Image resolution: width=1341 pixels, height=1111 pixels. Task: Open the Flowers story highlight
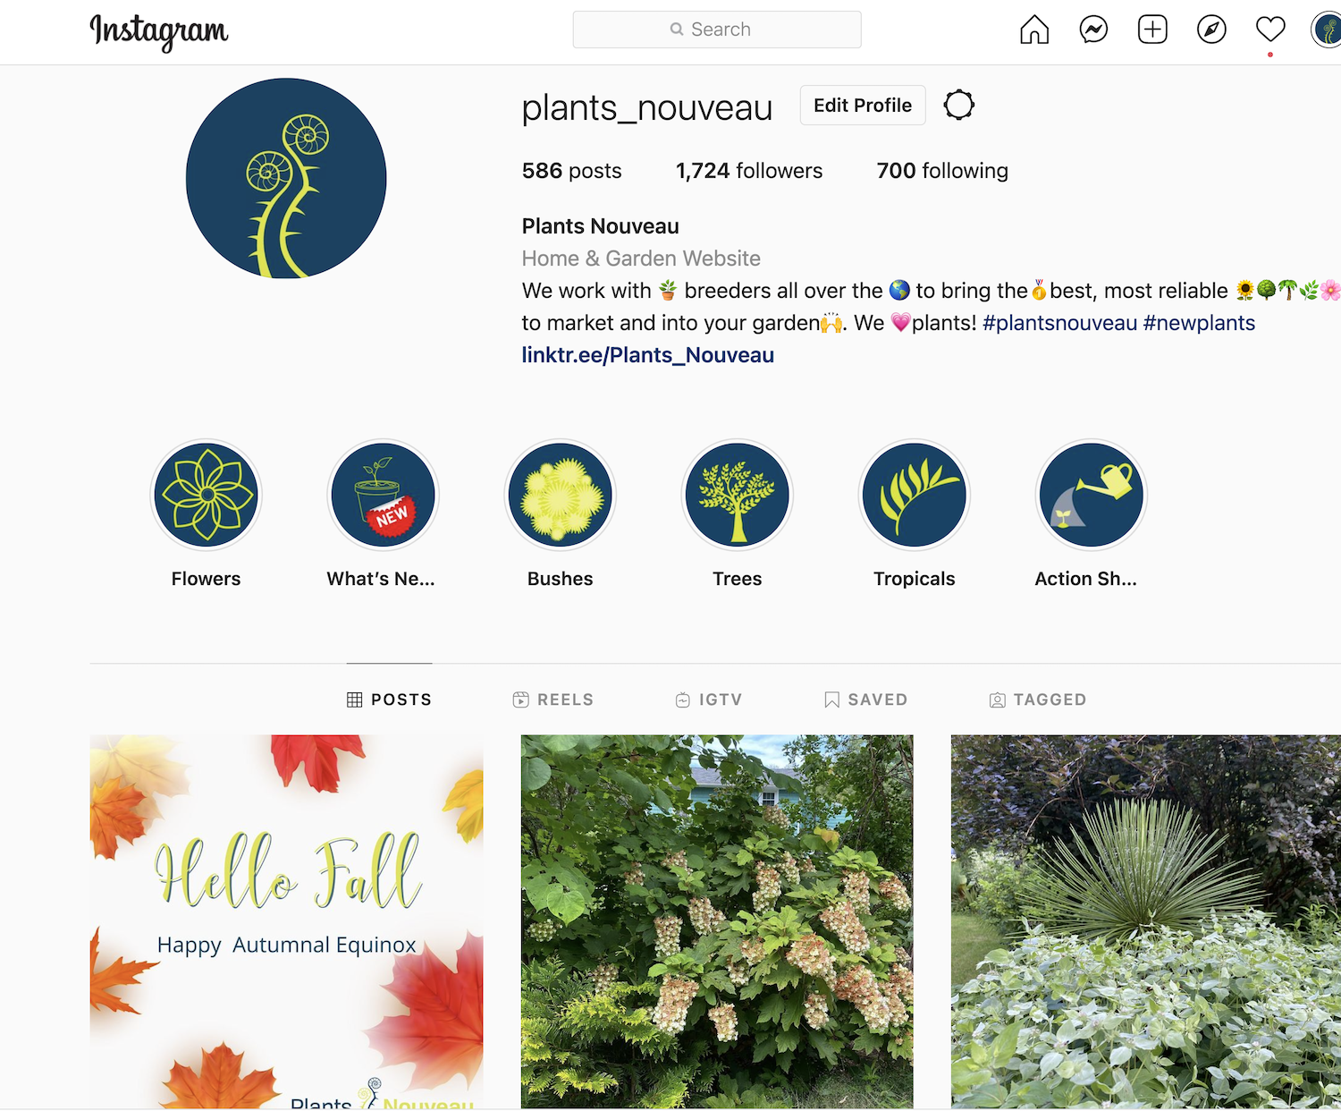207,495
